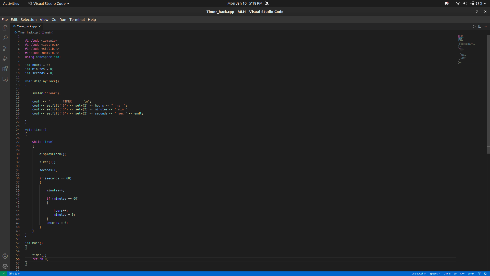Split the editor to the right
The image size is (490, 276).
480,26
